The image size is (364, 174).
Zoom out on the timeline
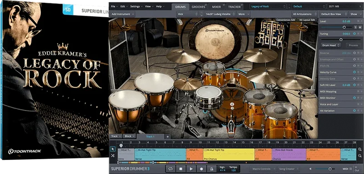click(359, 155)
